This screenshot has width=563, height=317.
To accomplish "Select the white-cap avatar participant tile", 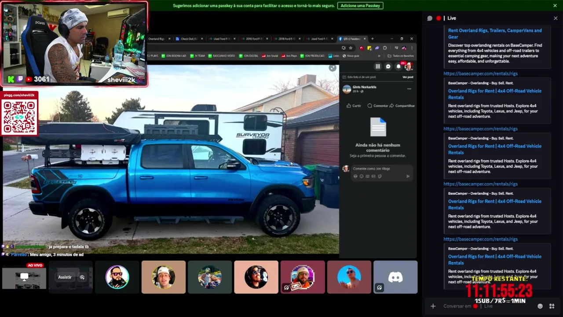I will (x=164, y=277).
